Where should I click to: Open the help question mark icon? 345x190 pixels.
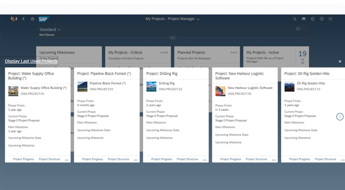(x=322, y=19)
